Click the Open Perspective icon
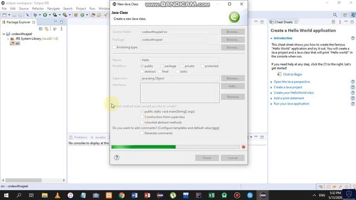The image size is (356, 200). click(x=345, y=15)
